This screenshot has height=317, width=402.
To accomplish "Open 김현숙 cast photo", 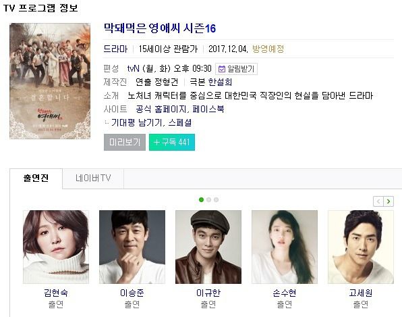I will coord(56,247).
